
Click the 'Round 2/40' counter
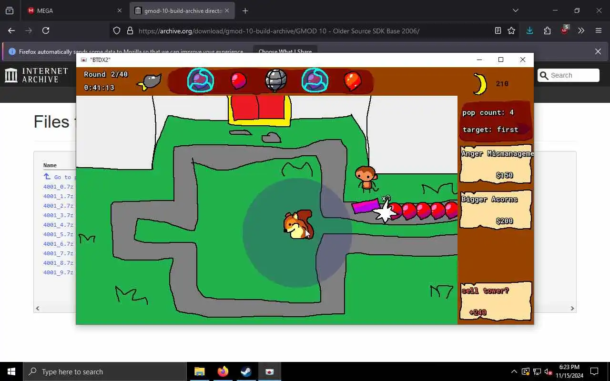(x=106, y=74)
